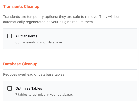Click 'They will be' at first line end

(109, 17)
